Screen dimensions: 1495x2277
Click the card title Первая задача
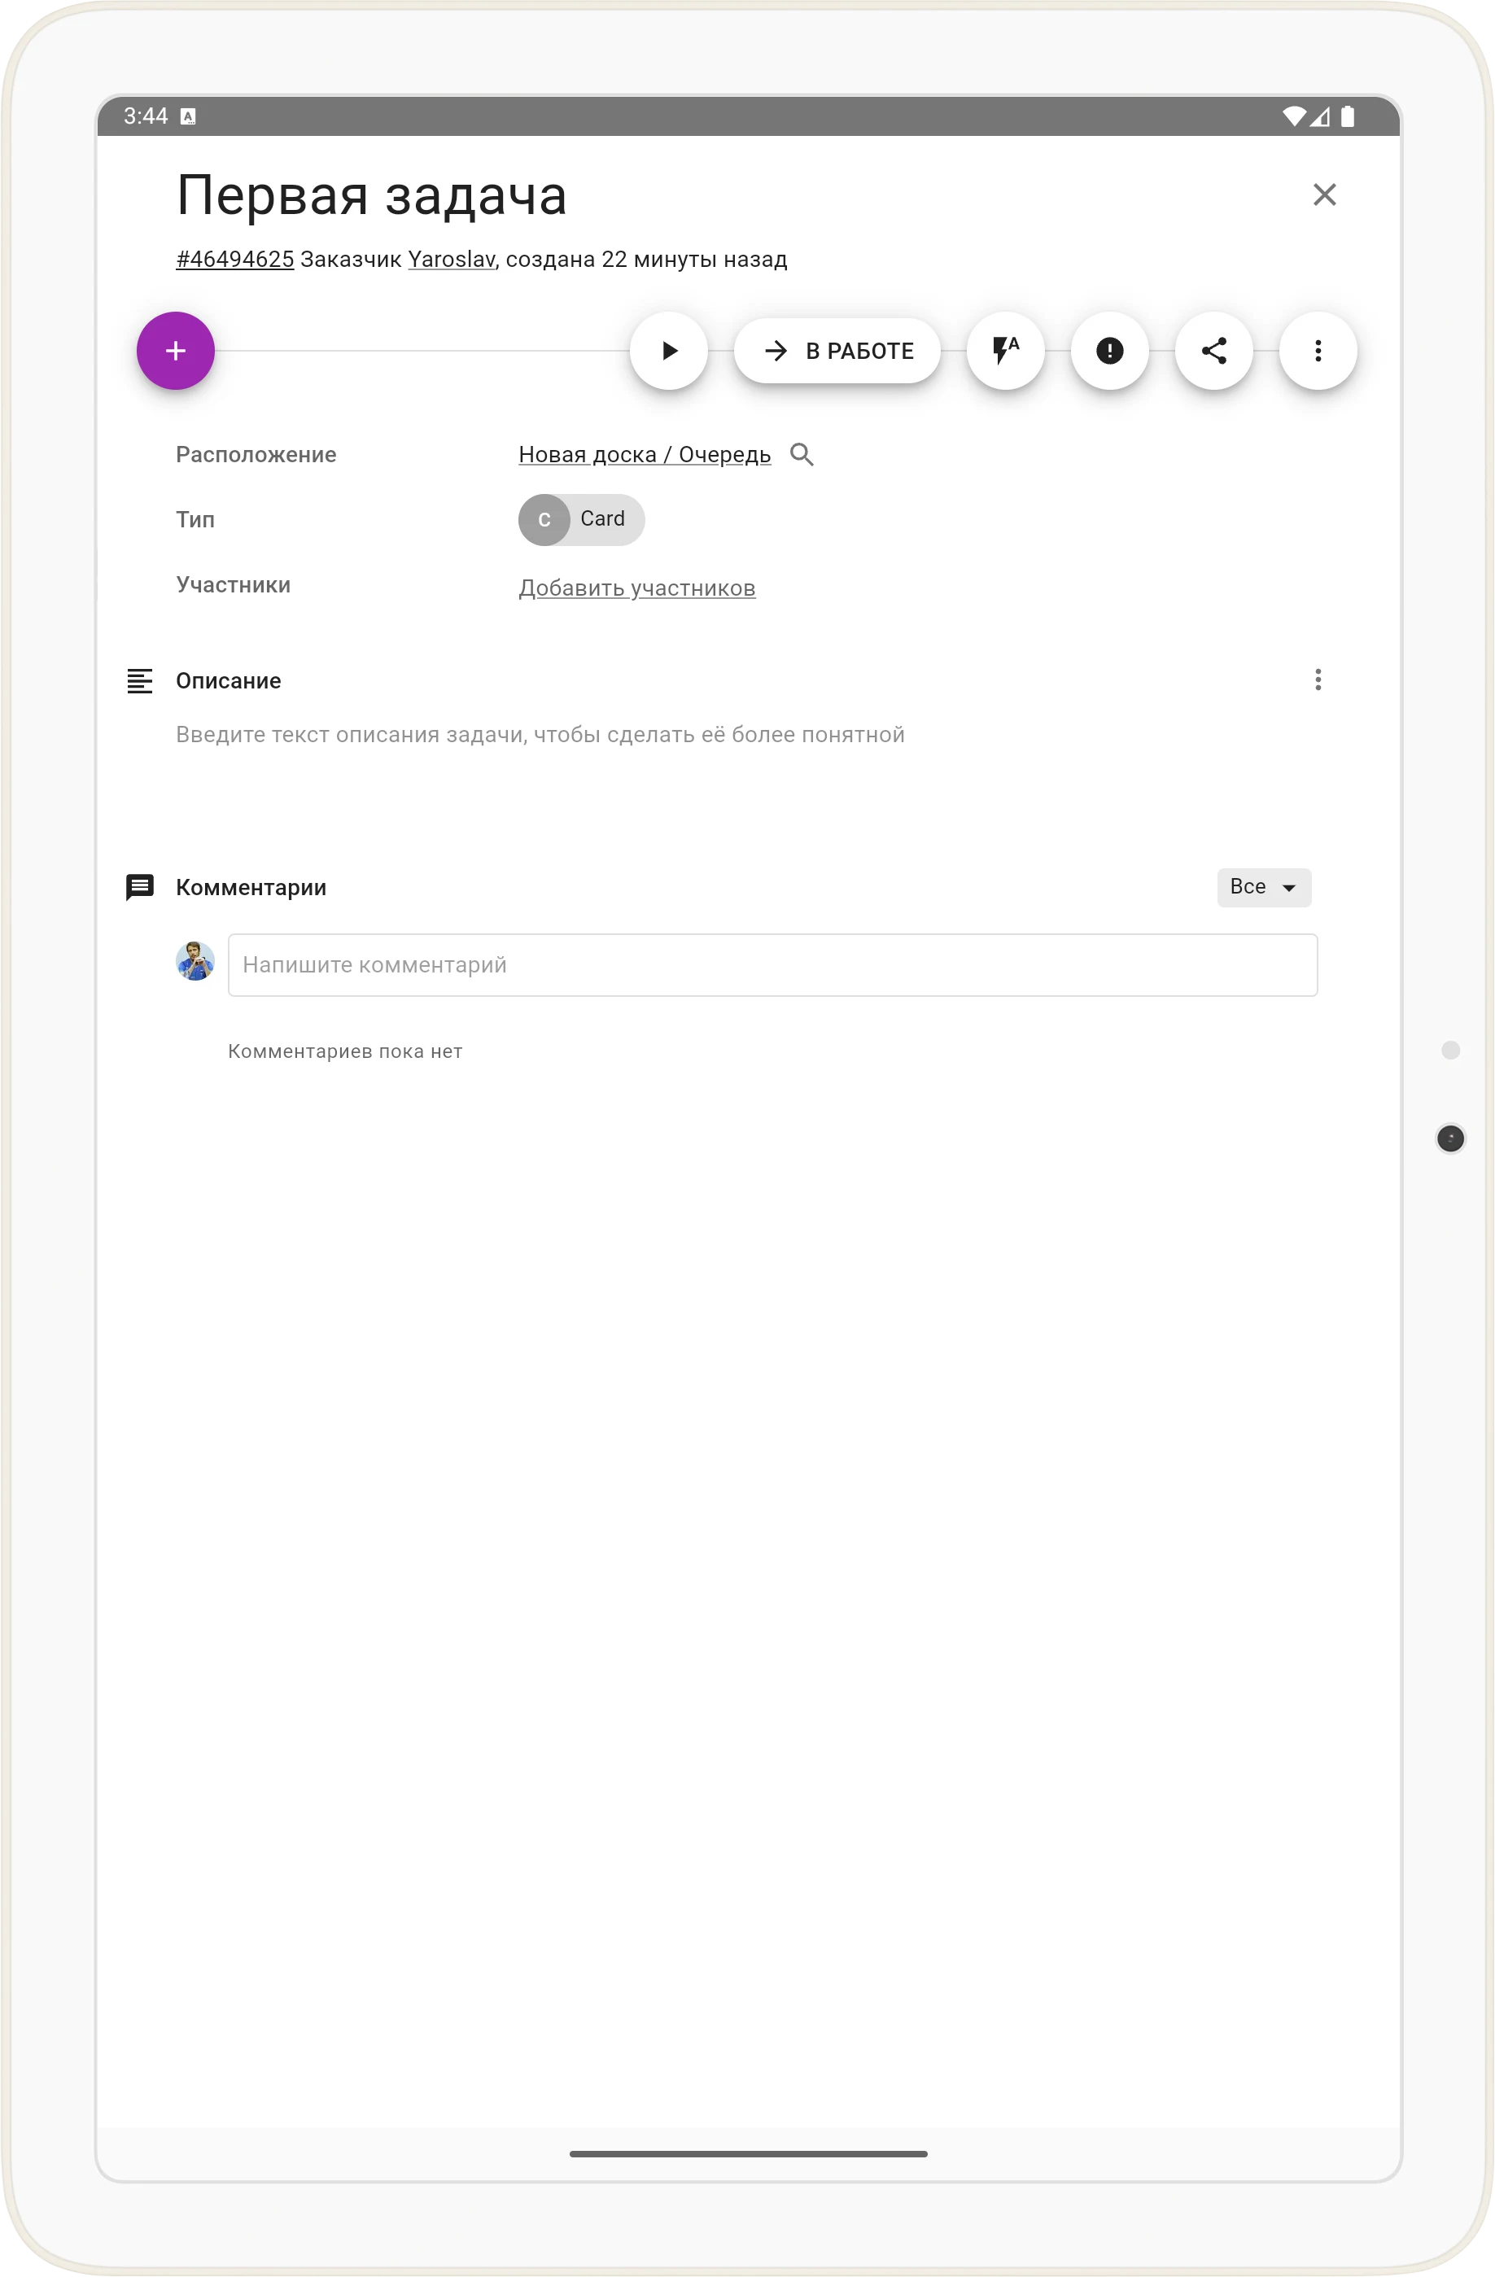[372, 195]
